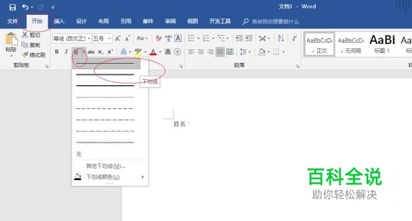Viewport: 412px width, 221px height.
Task: Open the phonetic guide tool
Action: coord(168,38)
